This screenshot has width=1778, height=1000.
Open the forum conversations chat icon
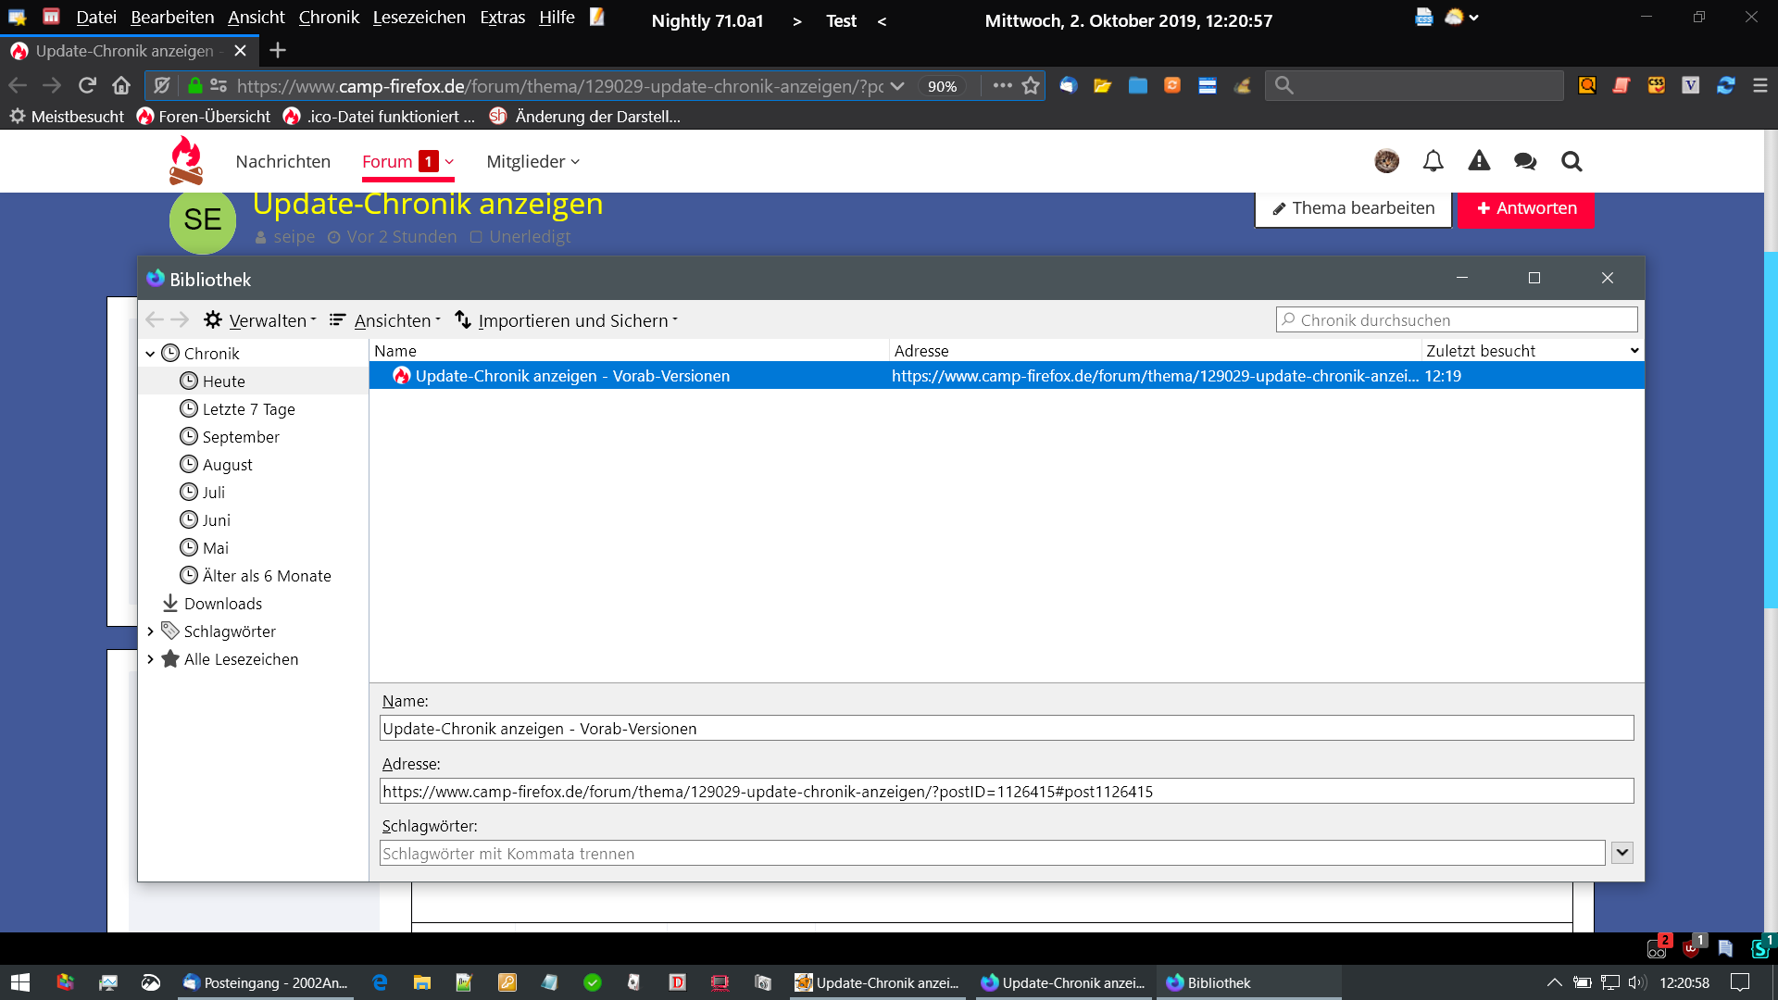(x=1524, y=162)
